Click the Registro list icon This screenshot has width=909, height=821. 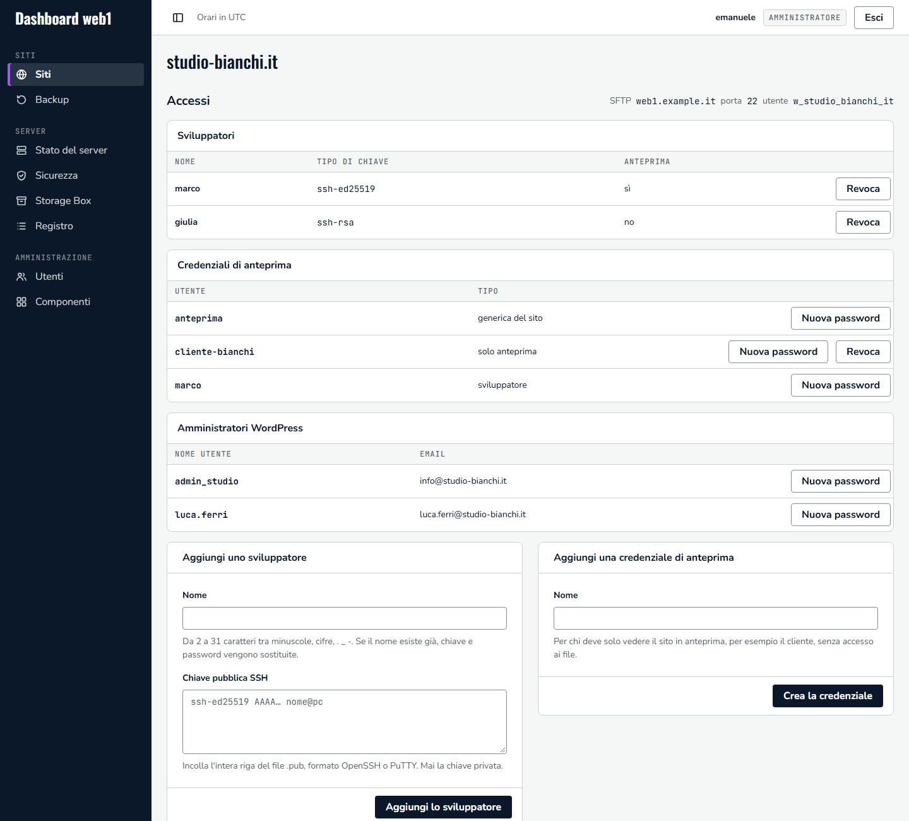click(21, 226)
